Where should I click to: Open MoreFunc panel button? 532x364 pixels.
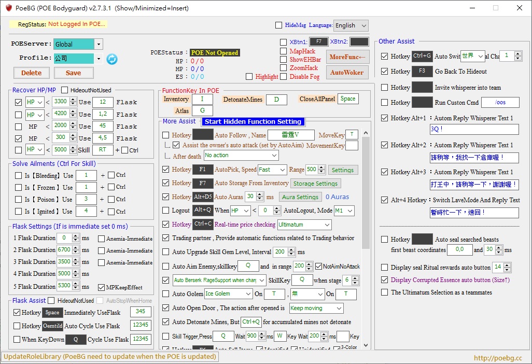click(x=347, y=57)
